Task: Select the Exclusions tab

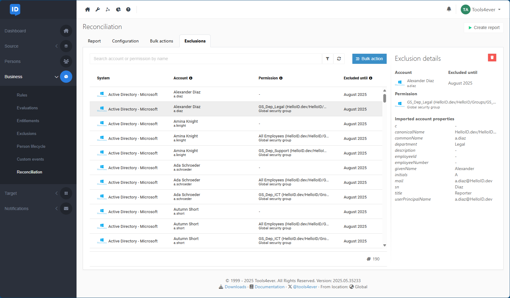Action: (195, 41)
